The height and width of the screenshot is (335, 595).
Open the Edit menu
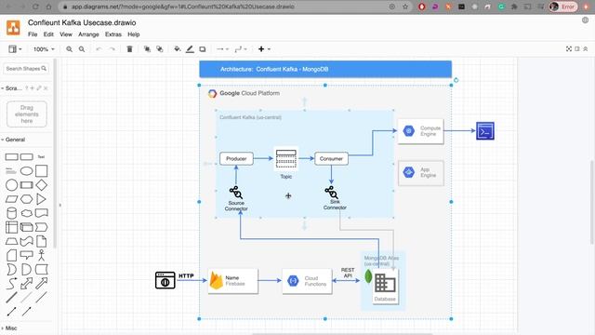click(48, 34)
